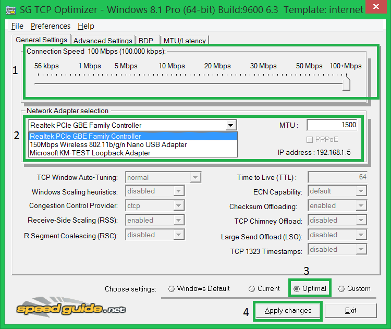Click the 1 Mbps speed label
The width and height of the screenshot is (391, 329).
click(90, 66)
